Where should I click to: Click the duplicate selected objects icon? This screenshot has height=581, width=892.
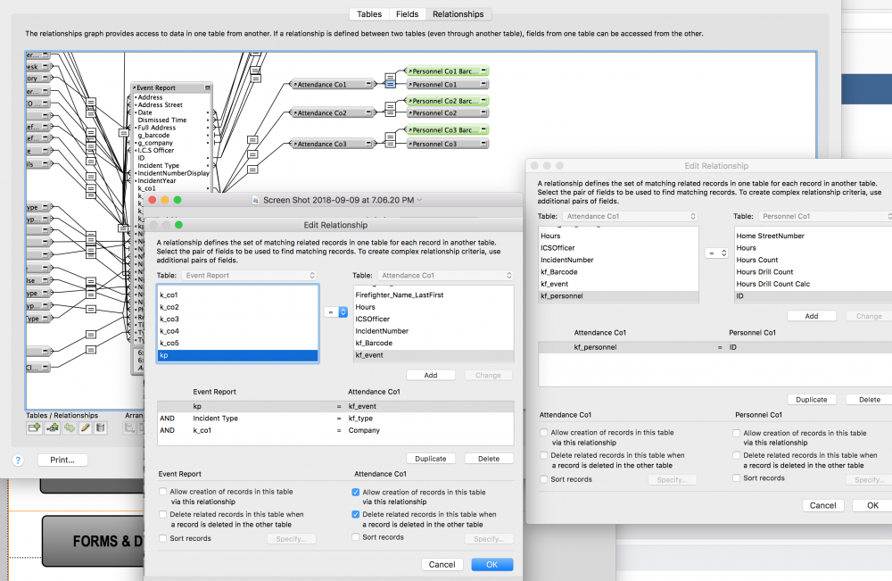(x=70, y=427)
